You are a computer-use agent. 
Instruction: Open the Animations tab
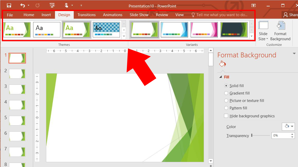click(x=113, y=15)
